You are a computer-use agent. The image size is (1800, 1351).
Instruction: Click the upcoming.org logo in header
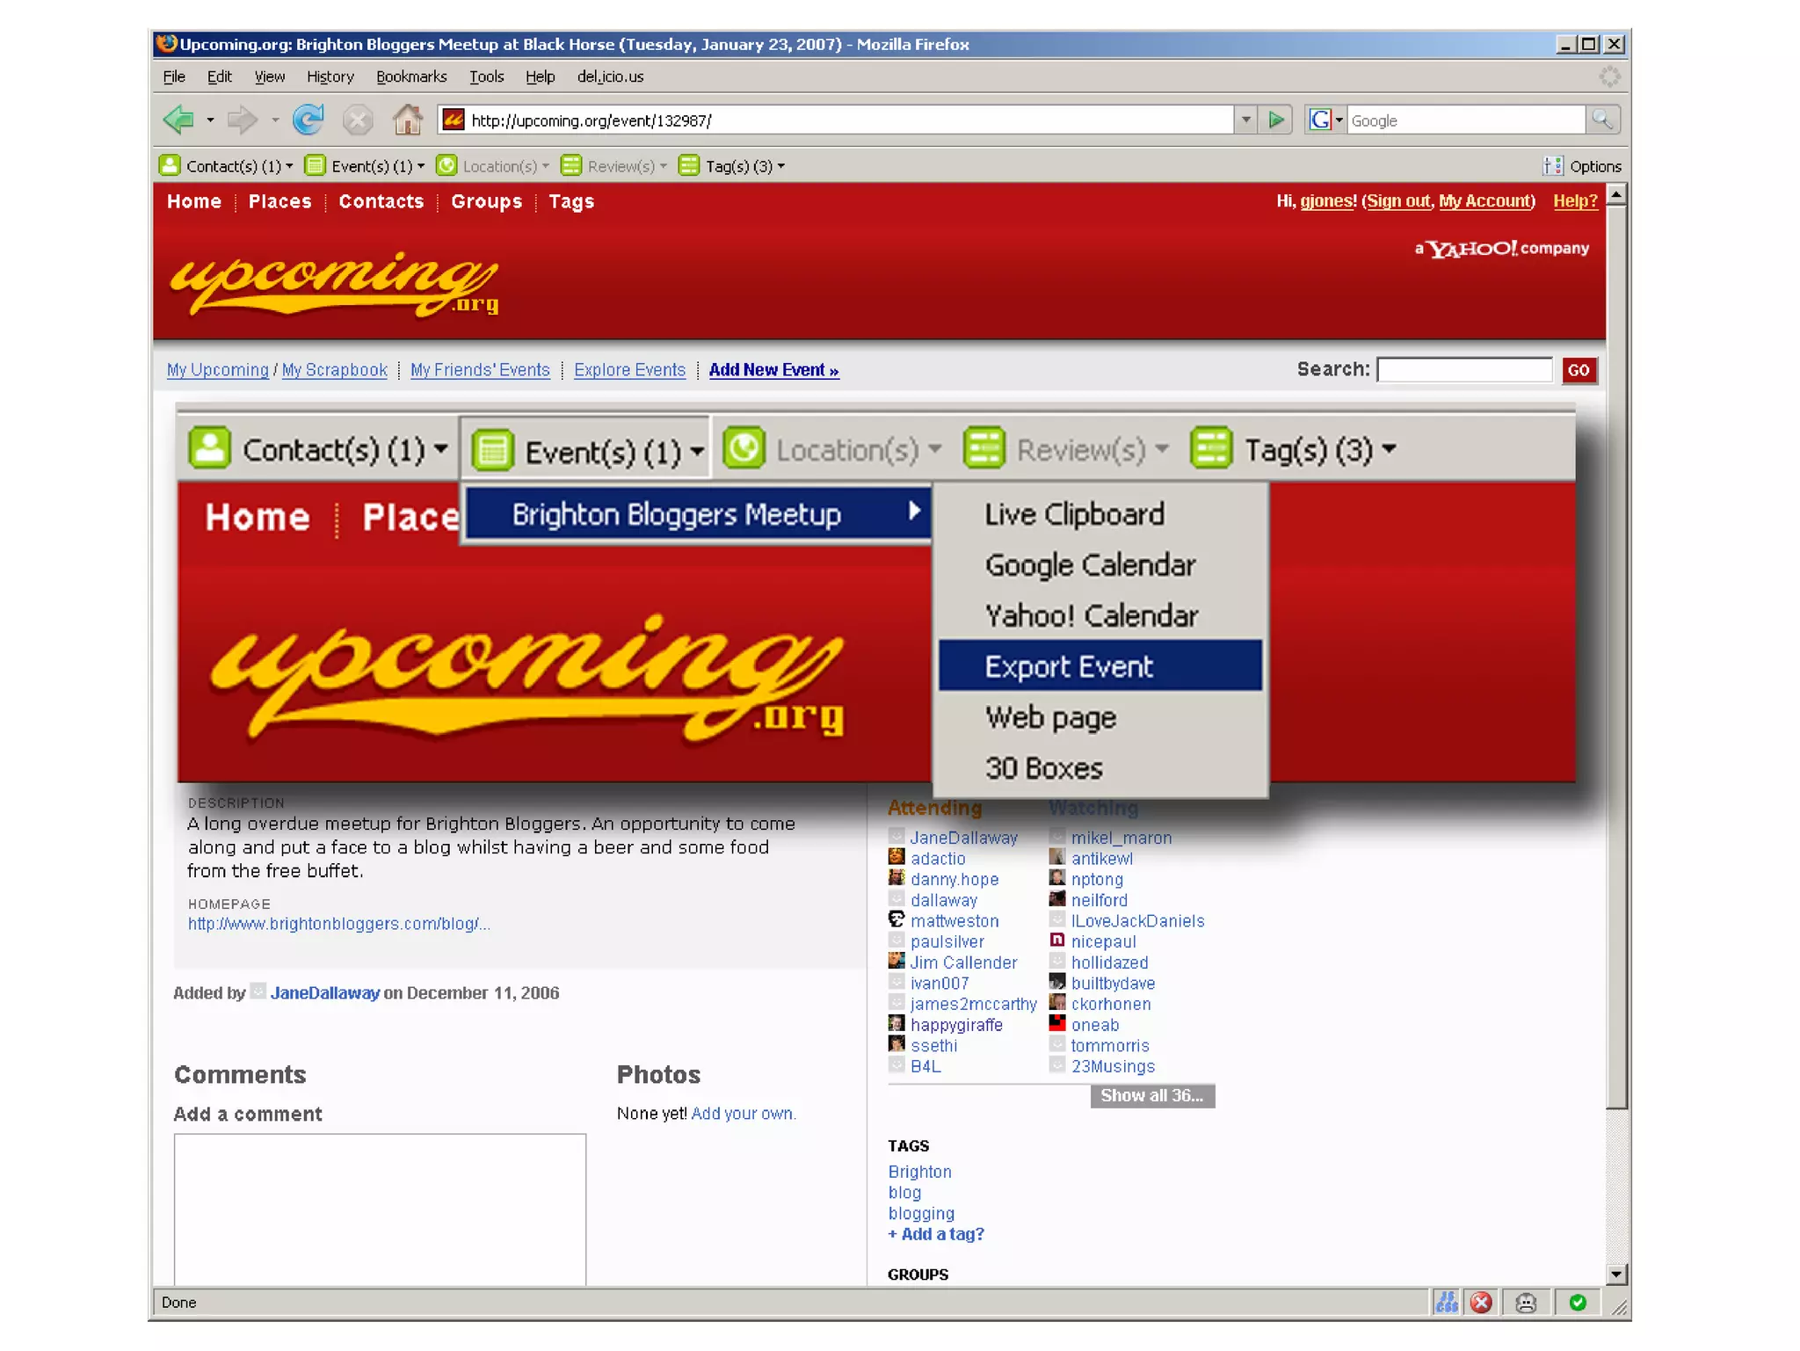334,283
